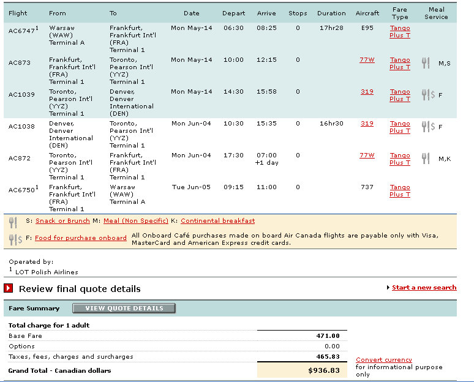
Task: Click the 16hr30 duration value
Action: (331, 123)
